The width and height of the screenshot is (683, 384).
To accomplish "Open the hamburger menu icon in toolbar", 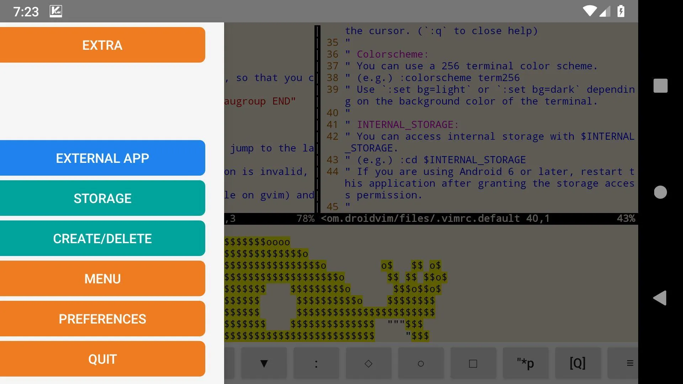I will 630,363.
